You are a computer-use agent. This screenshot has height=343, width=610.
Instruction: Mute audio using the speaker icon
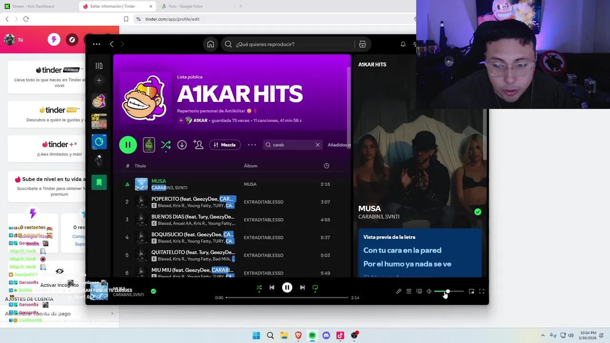click(429, 292)
